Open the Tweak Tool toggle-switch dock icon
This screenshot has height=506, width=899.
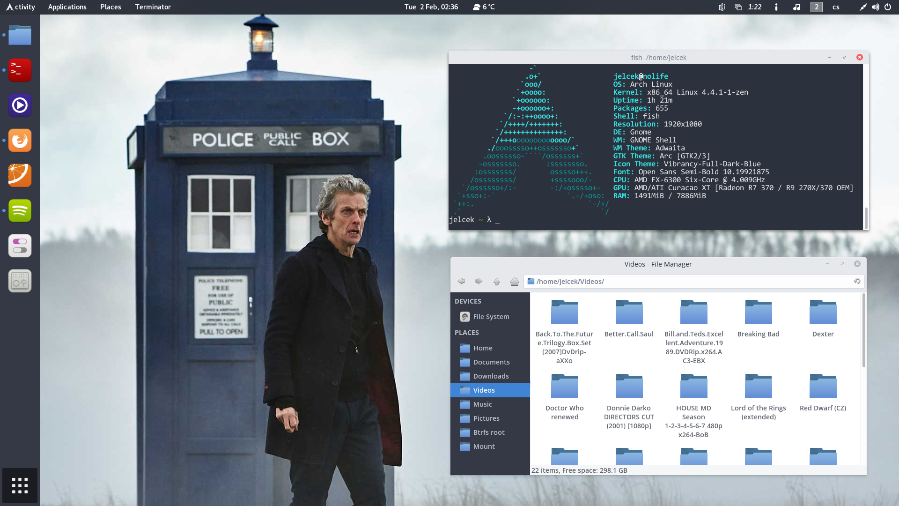point(20,246)
